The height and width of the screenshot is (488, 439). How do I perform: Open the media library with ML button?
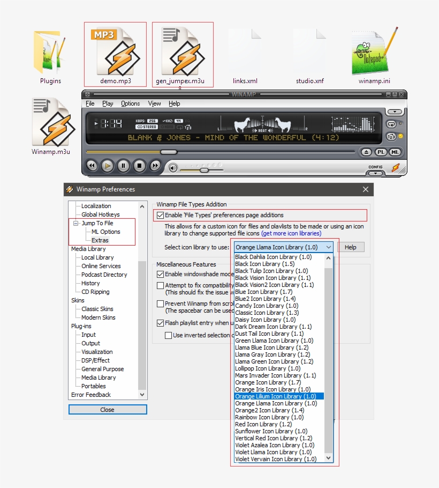coord(395,152)
